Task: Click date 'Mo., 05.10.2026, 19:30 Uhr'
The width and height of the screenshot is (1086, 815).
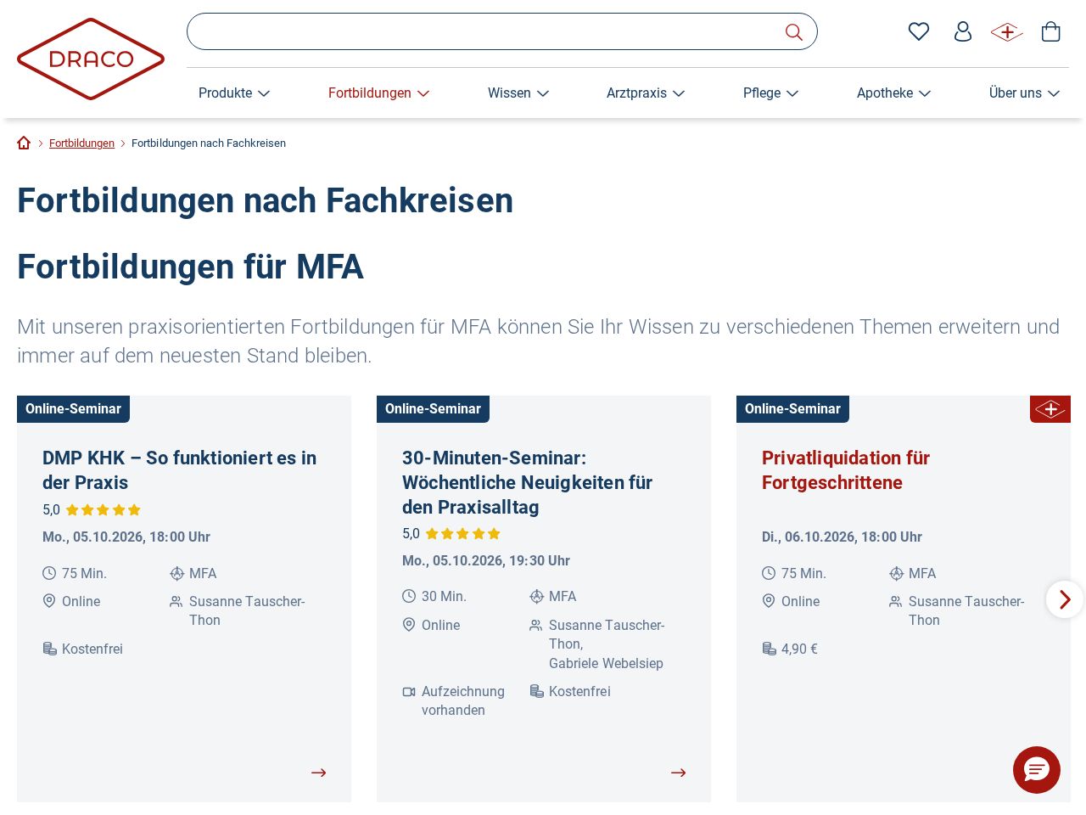Action: click(486, 560)
